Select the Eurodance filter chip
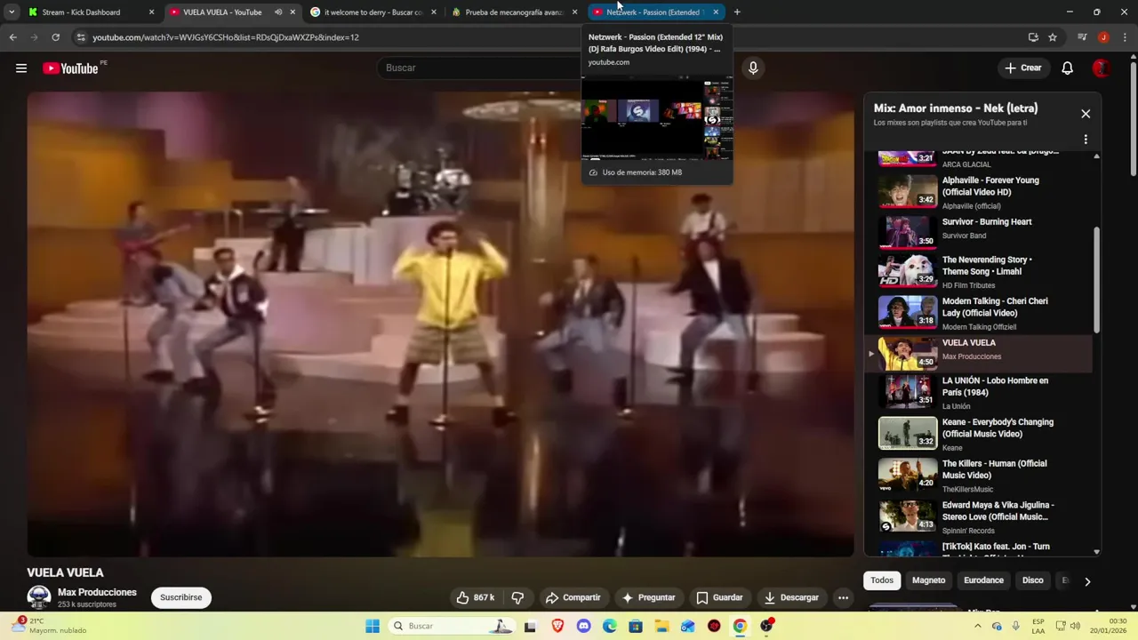The image size is (1138, 640). pyautogui.click(x=983, y=580)
